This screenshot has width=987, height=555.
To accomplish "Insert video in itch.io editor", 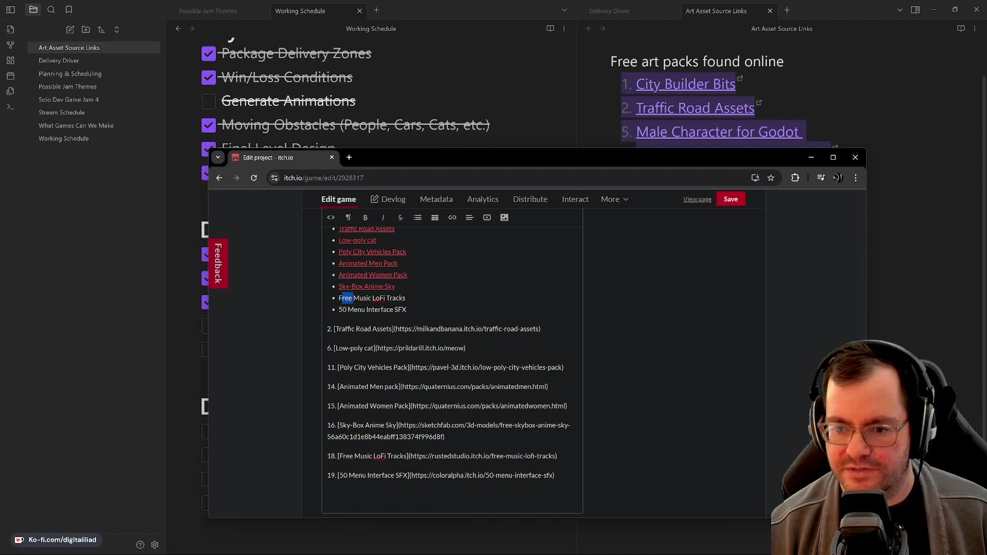I will click(487, 217).
